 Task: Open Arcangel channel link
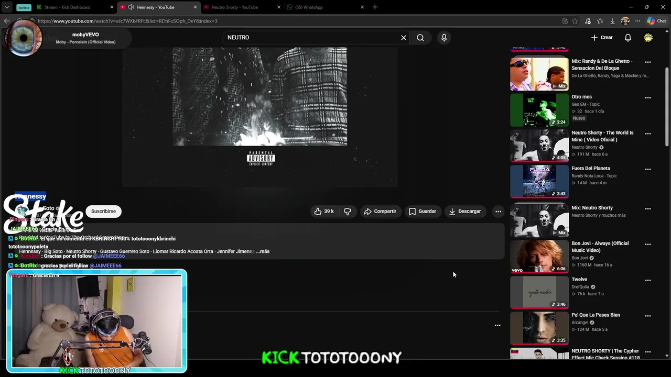[x=580, y=323]
